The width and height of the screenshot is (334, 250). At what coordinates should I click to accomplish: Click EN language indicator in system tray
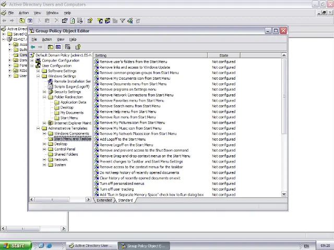point(306,245)
